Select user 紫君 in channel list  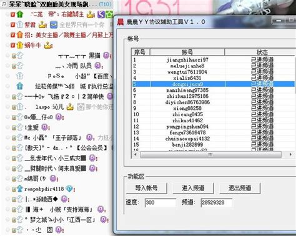(x=30, y=25)
